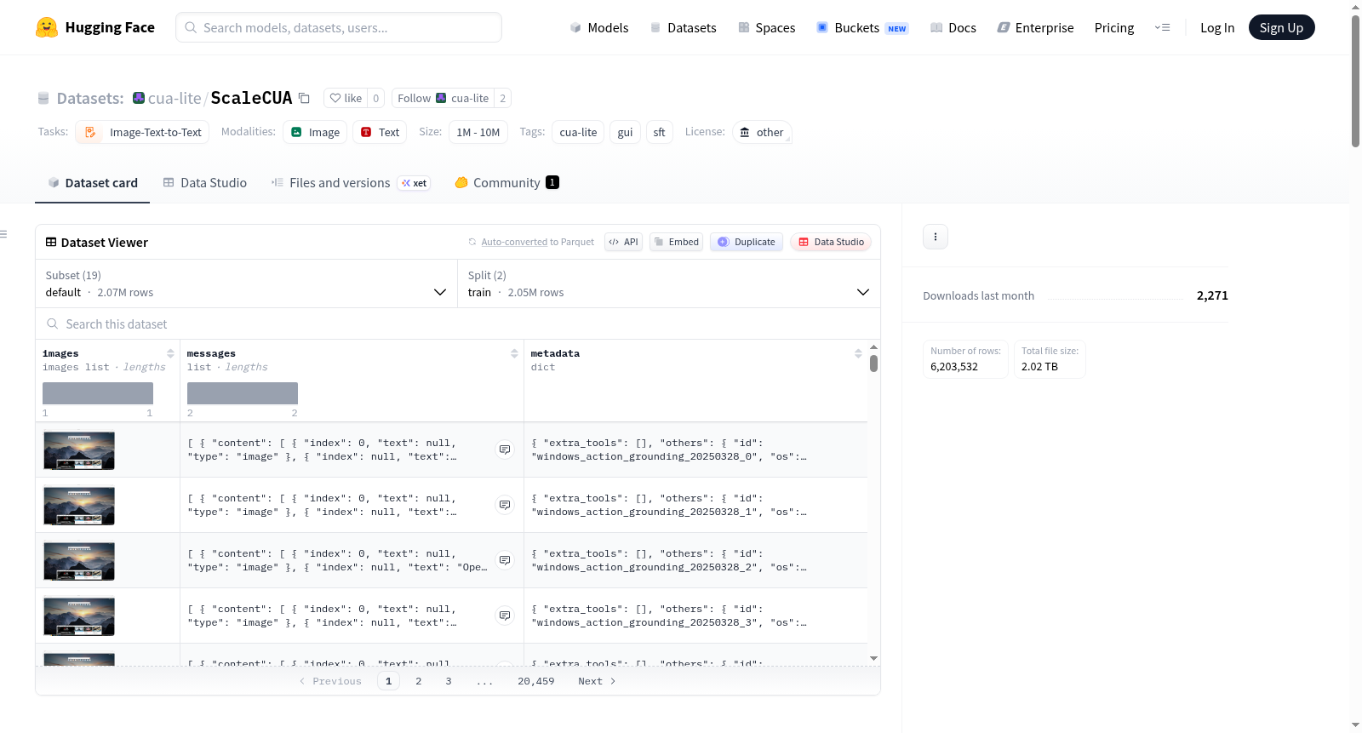Click the images lengths histogram bar
Viewport: 1362px width, 733px height.
(98, 393)
